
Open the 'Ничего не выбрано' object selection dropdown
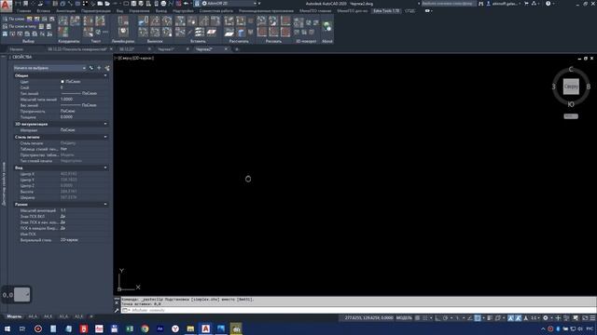point(49,68)
